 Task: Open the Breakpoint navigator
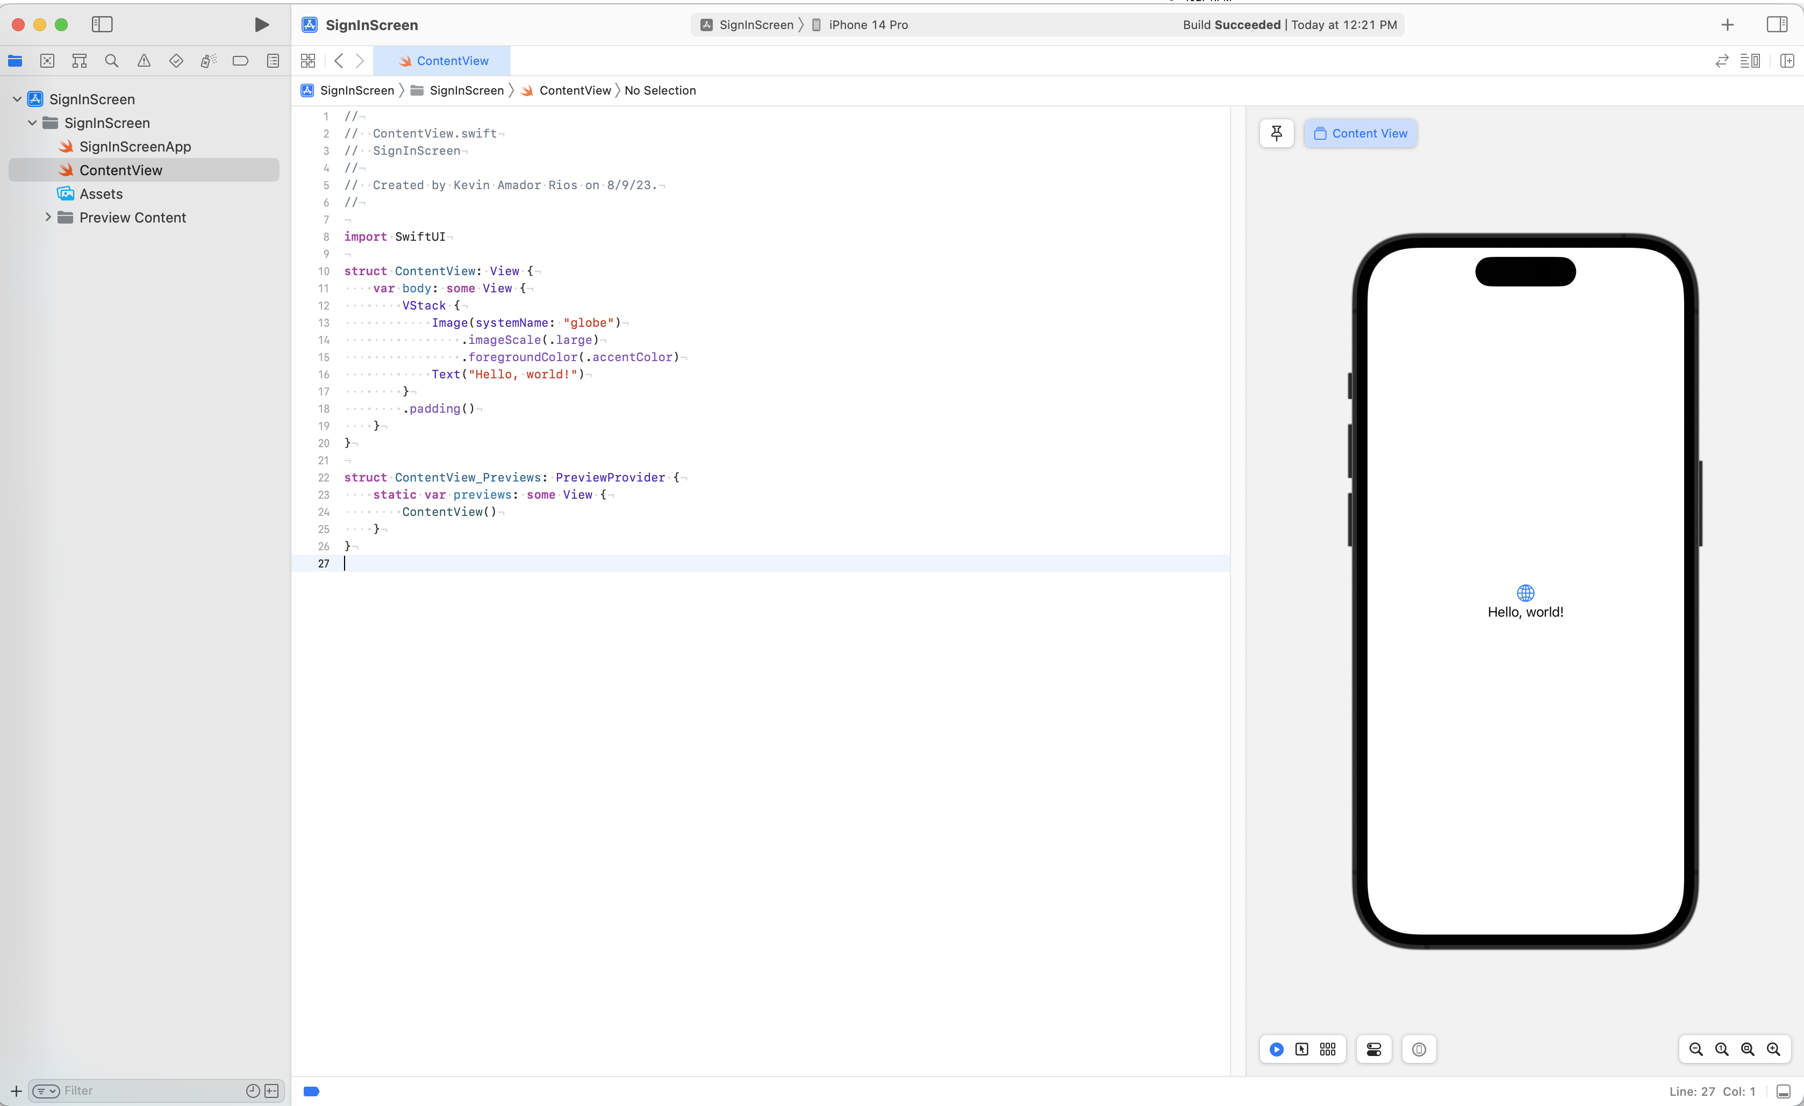pos(240,61)
